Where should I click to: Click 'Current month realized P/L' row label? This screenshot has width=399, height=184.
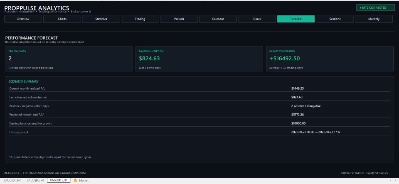click(x=27, y=88)
